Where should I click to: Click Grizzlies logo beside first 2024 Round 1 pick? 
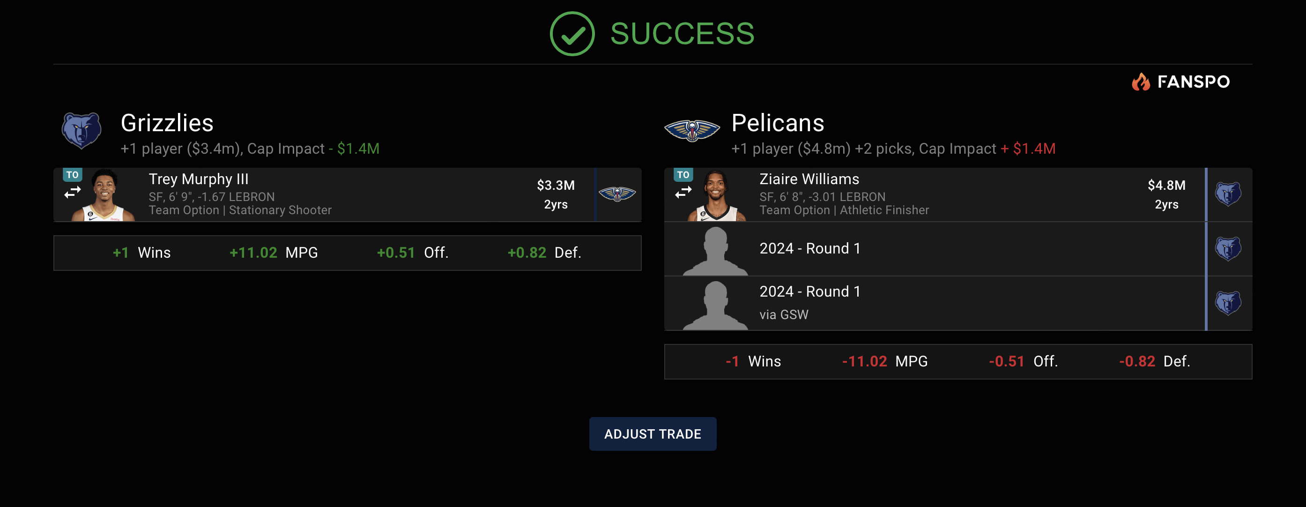[1228, 249]
